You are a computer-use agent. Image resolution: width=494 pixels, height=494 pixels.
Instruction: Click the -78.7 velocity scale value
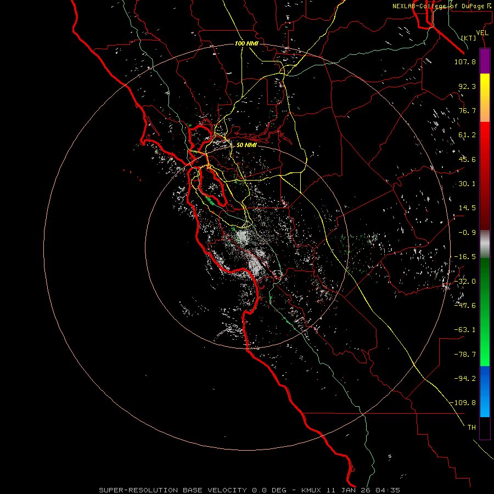(x=465, y=355)
